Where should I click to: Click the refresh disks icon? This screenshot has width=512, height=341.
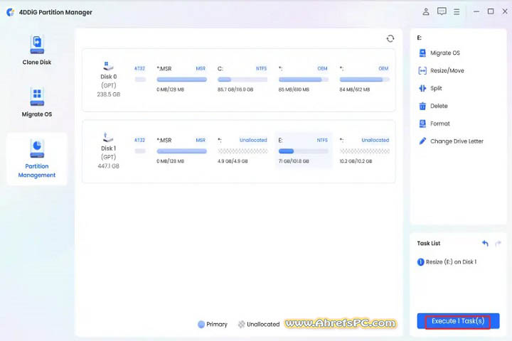tap(390, 38)
